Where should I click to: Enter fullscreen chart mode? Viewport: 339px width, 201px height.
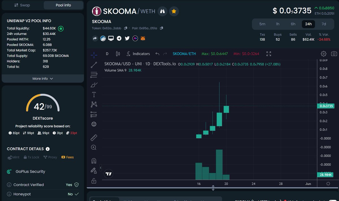269,54
